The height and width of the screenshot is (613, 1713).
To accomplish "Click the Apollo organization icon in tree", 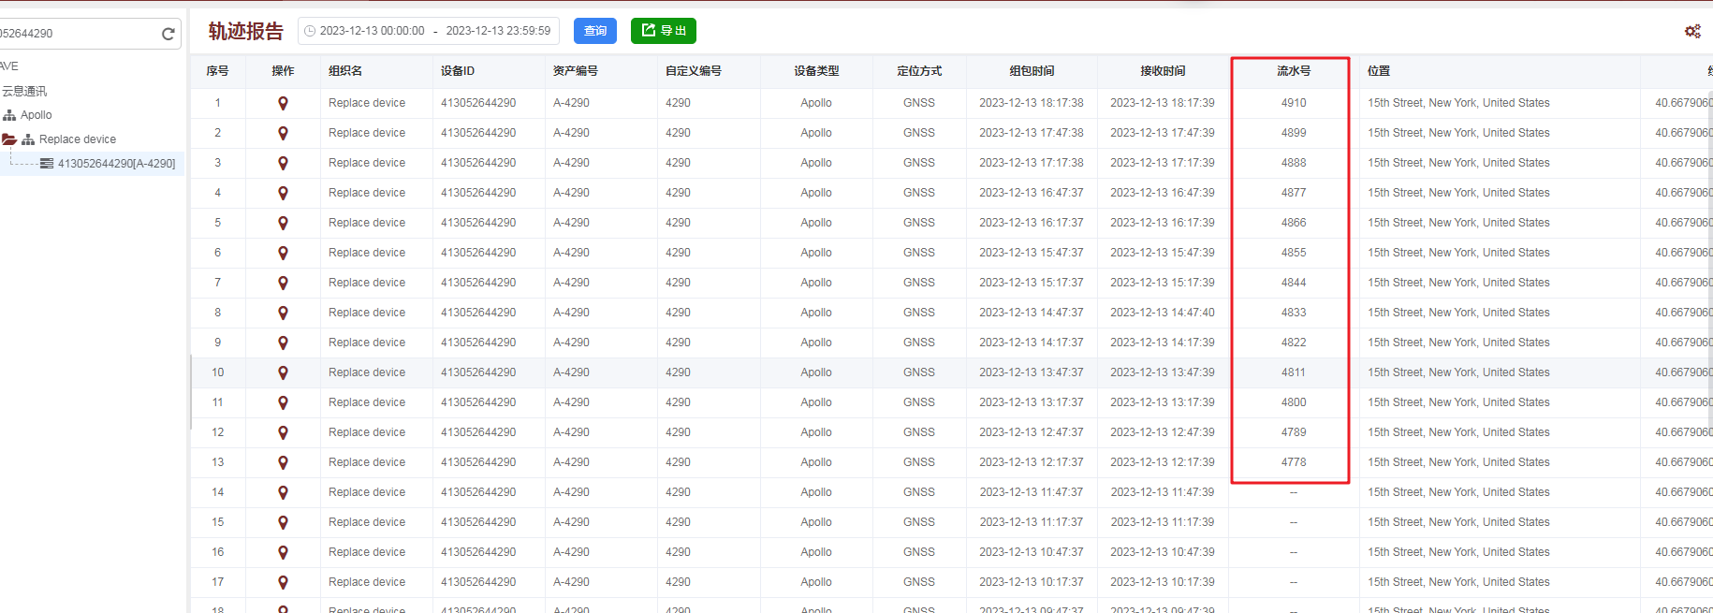I will pyautogui.click(x=10, y=115).
